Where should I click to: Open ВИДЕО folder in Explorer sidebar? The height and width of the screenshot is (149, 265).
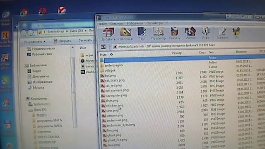point(40,115)
